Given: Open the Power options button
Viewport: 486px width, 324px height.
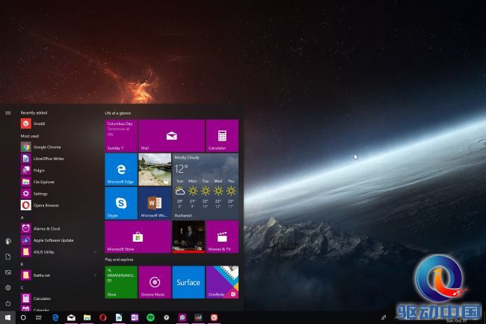Looking at the screenshot, I should (x=8, y=304).
